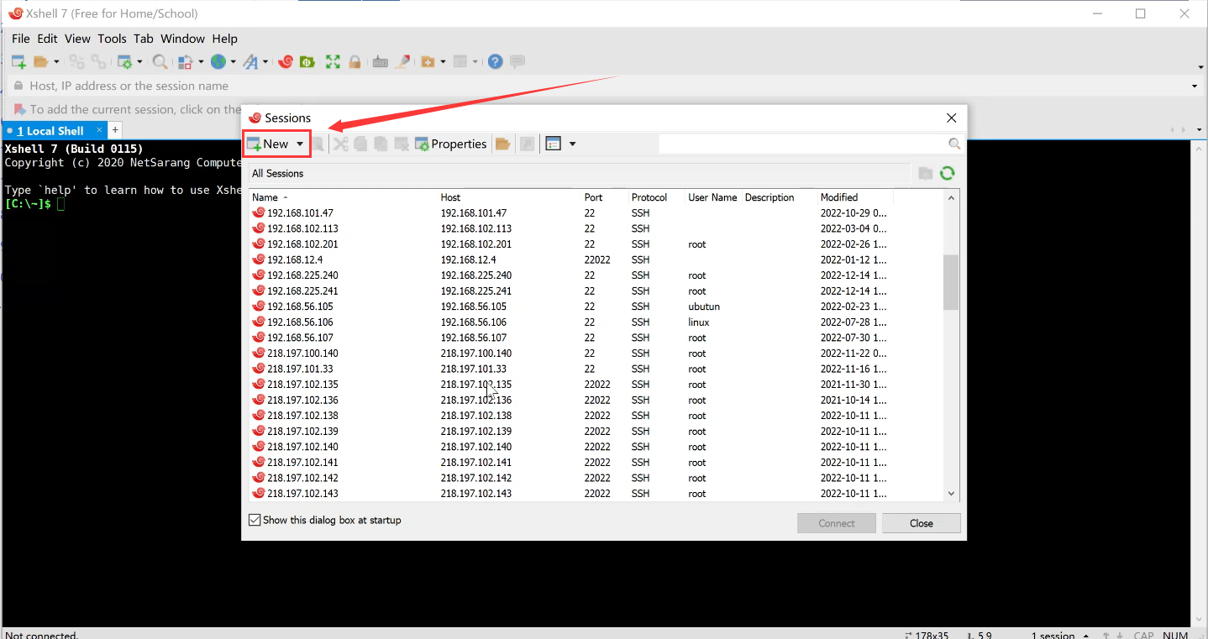Click the open folder icon in Sessions toolbar
Screen dimensions: 1208x639
(502, 144)
